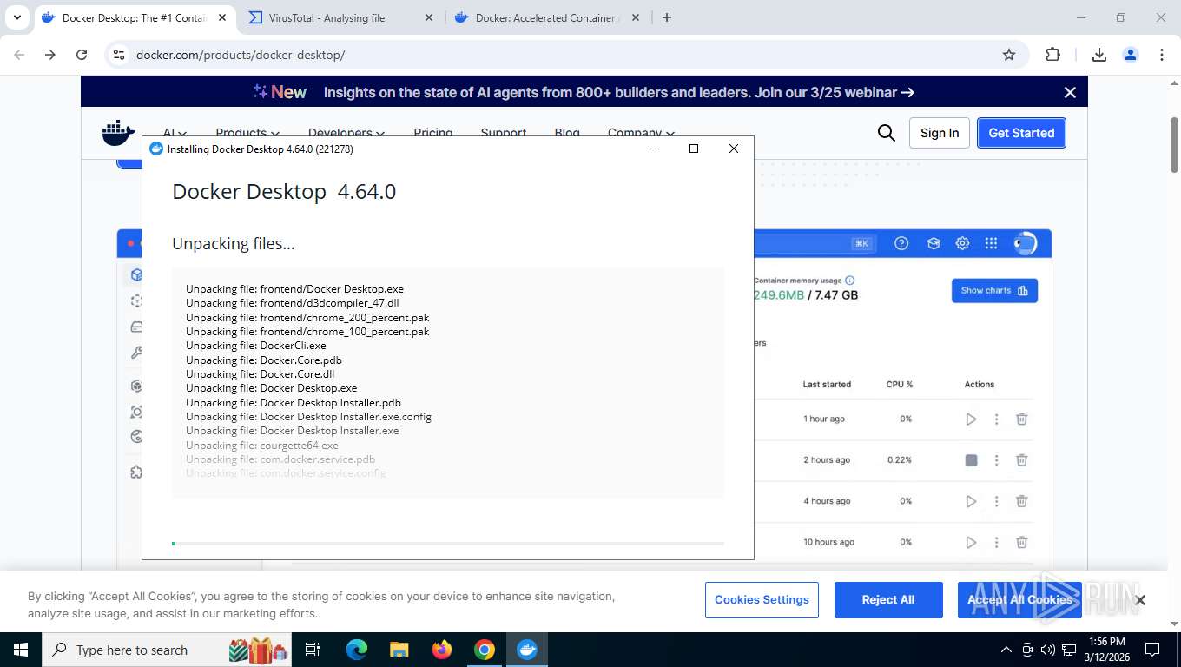Delete the container started 2 hours ago

[x=1022, y=460]
